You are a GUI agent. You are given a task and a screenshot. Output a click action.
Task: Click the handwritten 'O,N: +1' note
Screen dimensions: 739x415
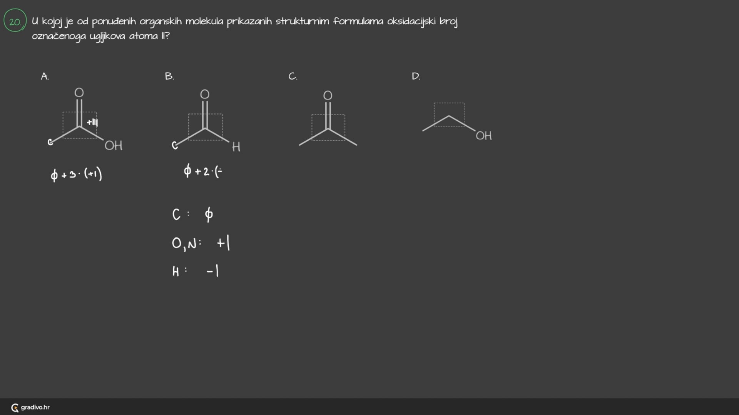point(201,243)
